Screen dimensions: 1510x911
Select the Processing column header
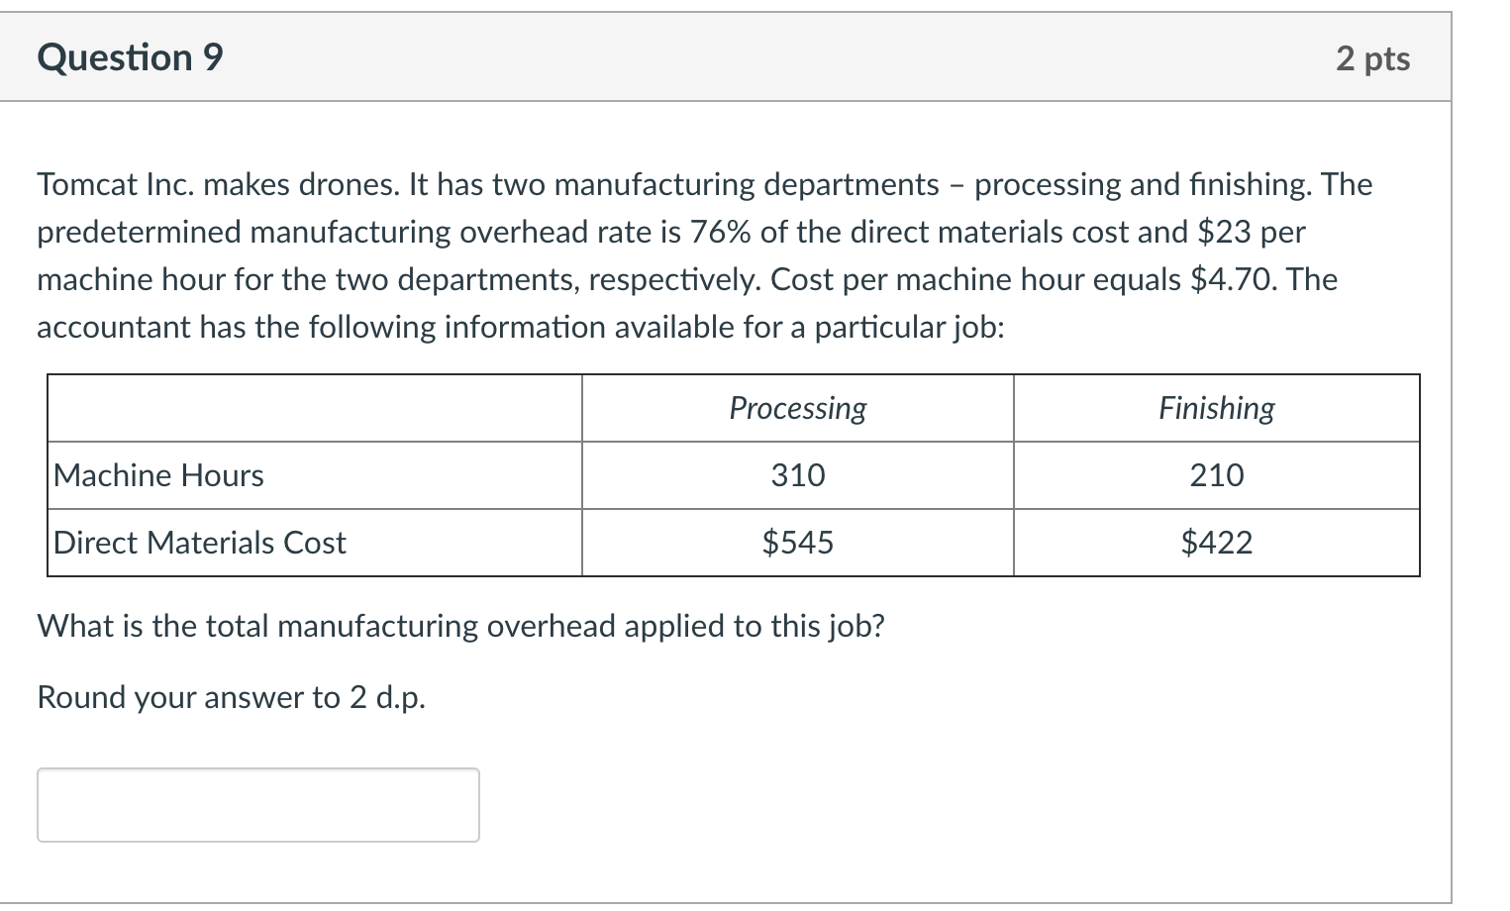(797, 408)
